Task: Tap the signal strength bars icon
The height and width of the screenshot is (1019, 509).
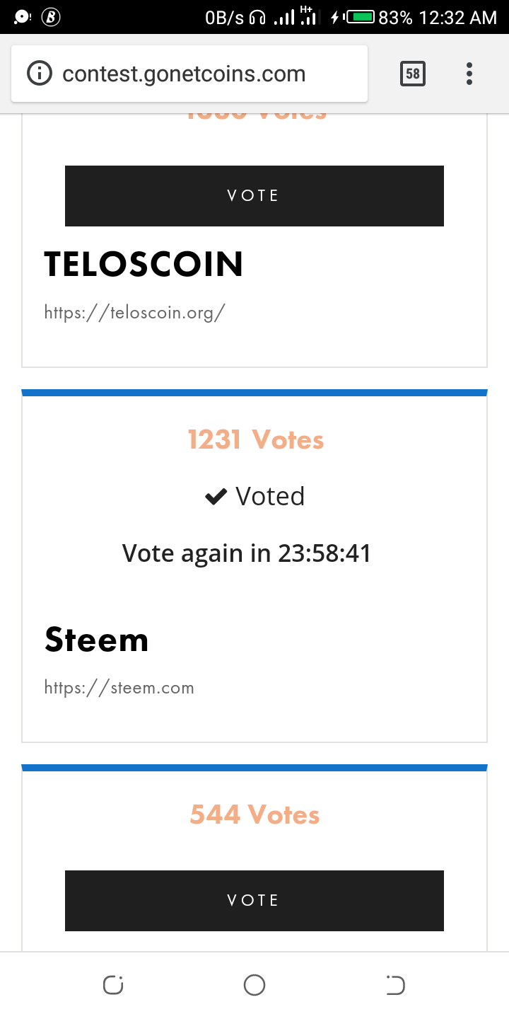Action: coord(284,18)
